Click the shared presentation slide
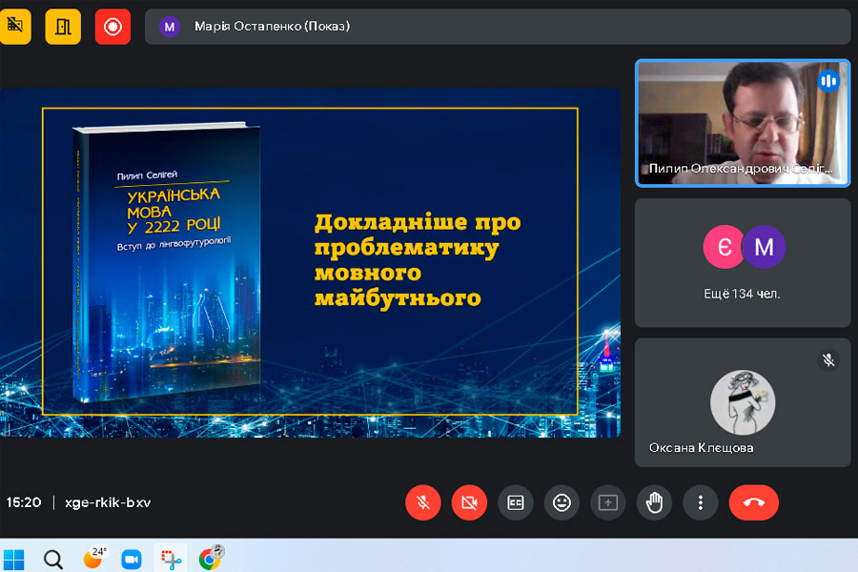Image resolution: width=858 pixels, height=572 pixels. pos(310,262)
